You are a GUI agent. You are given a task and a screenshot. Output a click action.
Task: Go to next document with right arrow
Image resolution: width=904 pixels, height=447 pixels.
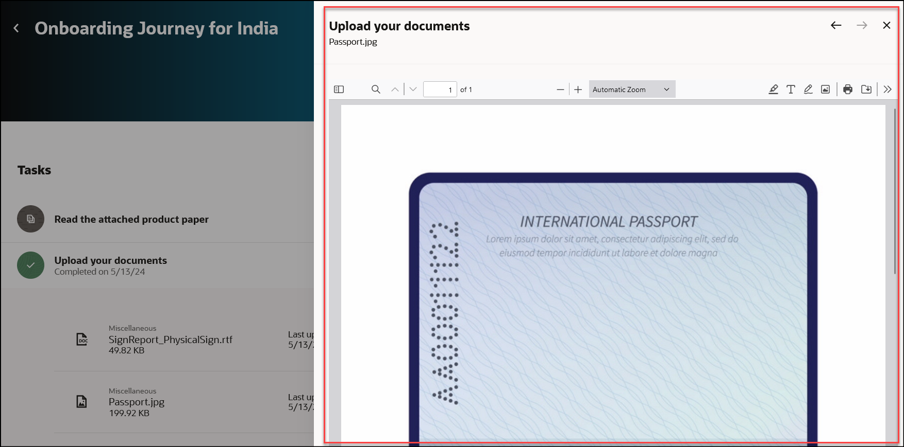tap(862, 25)
